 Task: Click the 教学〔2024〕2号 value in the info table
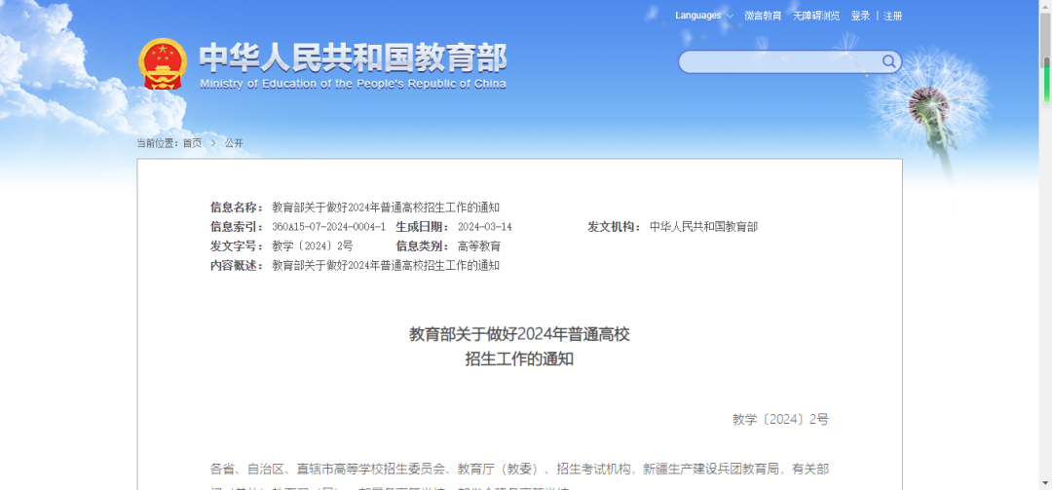[x=312, y=246]
